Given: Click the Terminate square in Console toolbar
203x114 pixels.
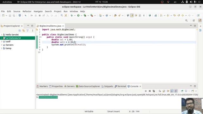Looking at the screenshot, I should [x=146, y=91].
